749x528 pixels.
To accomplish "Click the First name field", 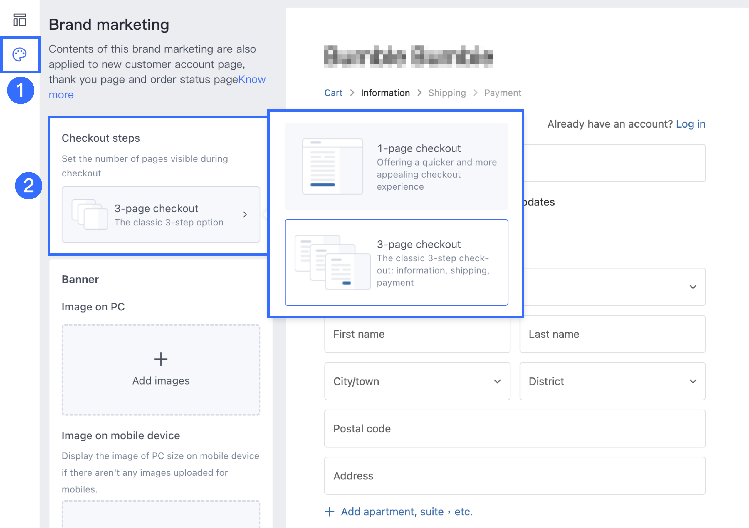I will 417,334.
